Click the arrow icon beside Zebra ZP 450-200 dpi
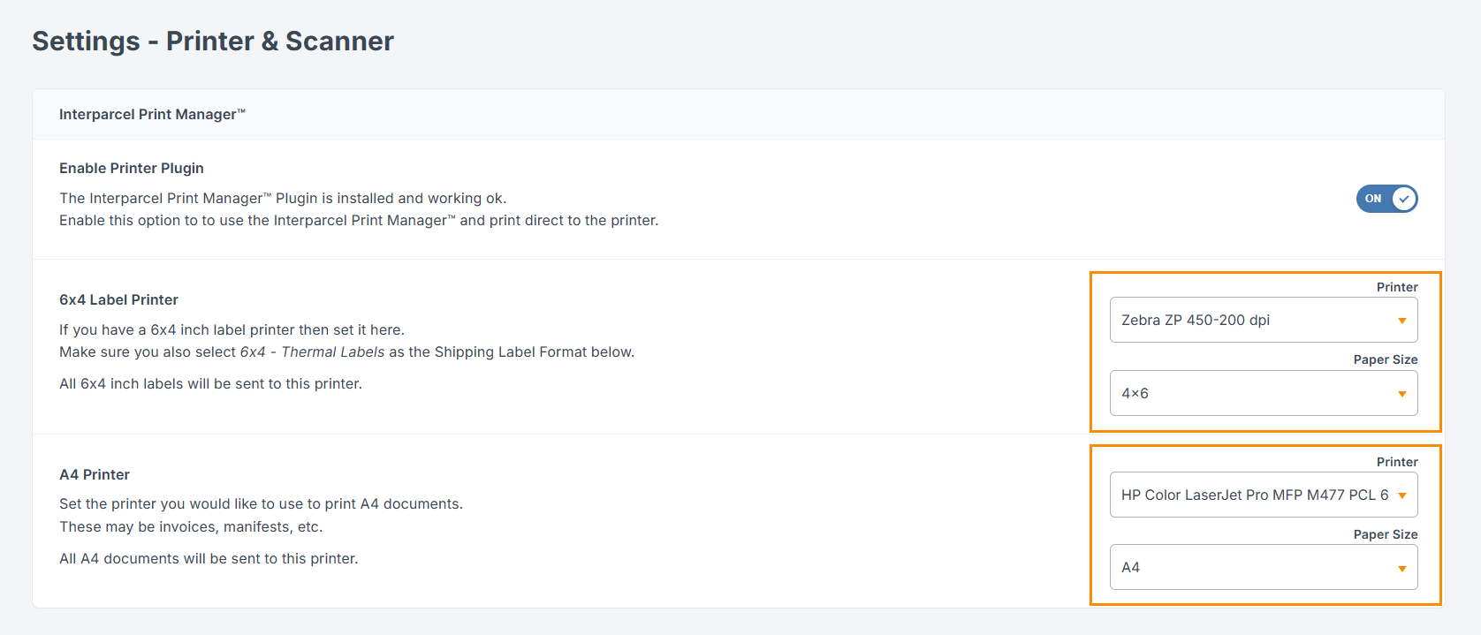 [1401, 321]
